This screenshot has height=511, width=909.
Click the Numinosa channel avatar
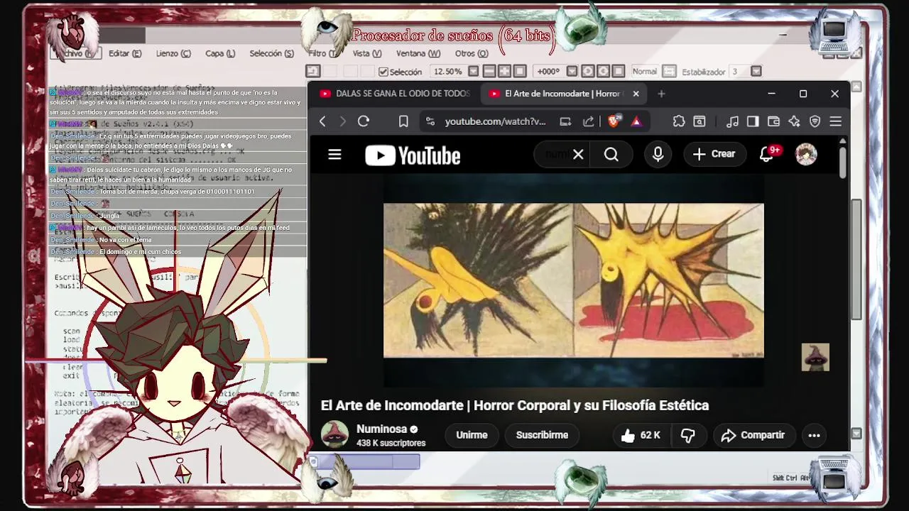coord(334,434)
